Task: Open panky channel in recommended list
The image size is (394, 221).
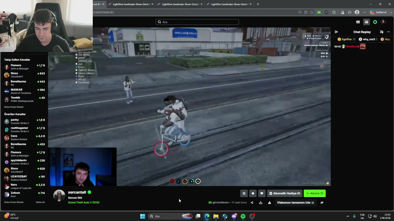Action: 25,121
